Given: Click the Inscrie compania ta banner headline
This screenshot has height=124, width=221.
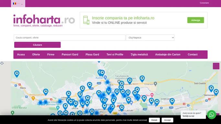Looking at the screenshot, I should [123, 18].
